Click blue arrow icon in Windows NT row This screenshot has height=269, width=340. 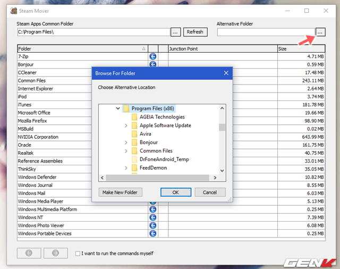[153, 217]
